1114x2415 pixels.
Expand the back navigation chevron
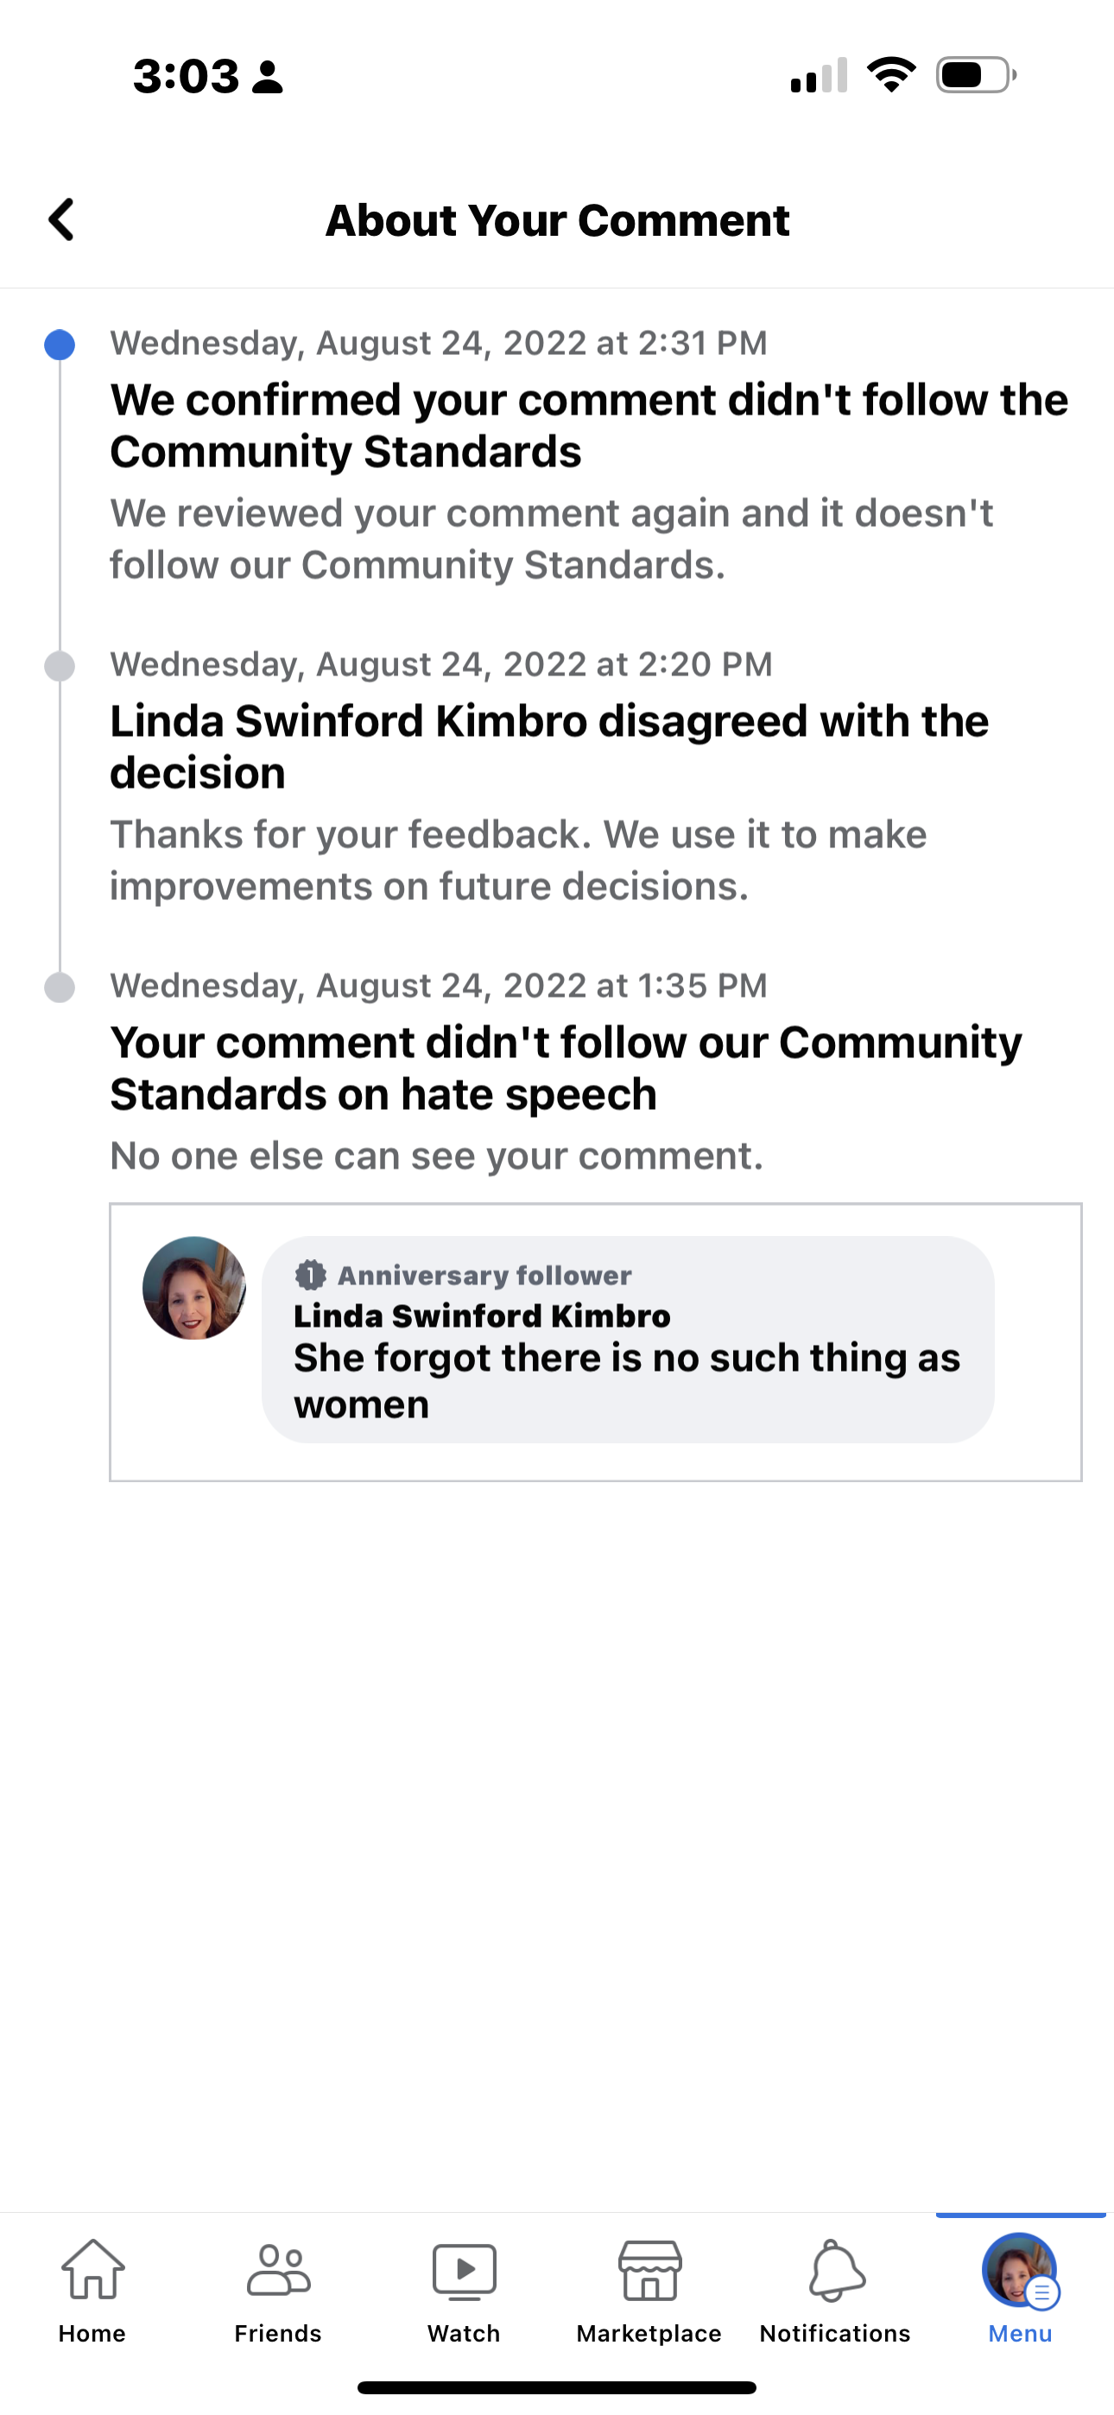click(61, 220)
